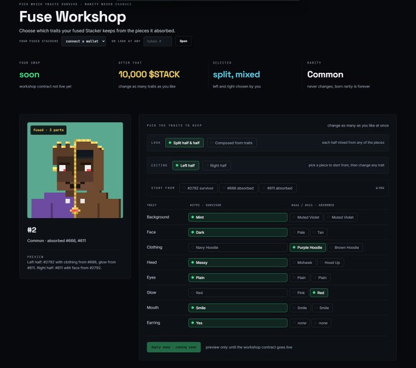Click the 'Earring' trait row label

[154, 323]
